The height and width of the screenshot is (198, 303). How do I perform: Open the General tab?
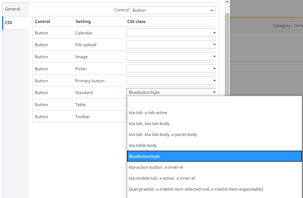[13, 9]
